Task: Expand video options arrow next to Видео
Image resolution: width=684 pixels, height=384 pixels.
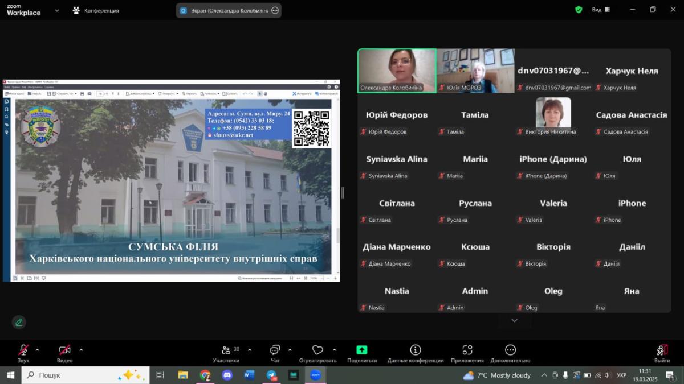Action: (x=81, y=350)
